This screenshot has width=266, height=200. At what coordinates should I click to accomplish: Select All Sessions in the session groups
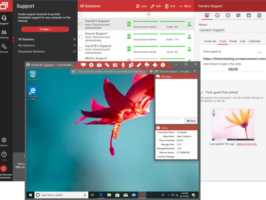click(26, 39)
